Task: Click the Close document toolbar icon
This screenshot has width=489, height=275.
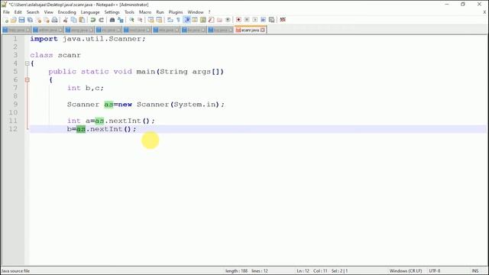Action: click(x=38, y=20)
